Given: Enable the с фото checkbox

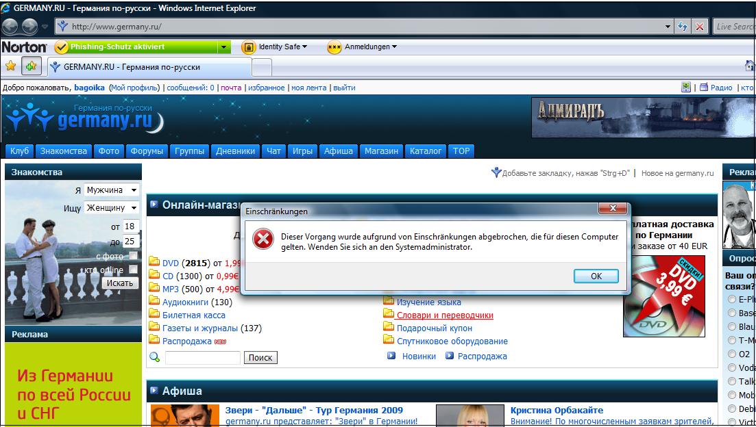Looking at the screenshot, I should pyautogui.click(x=134, y=256).
